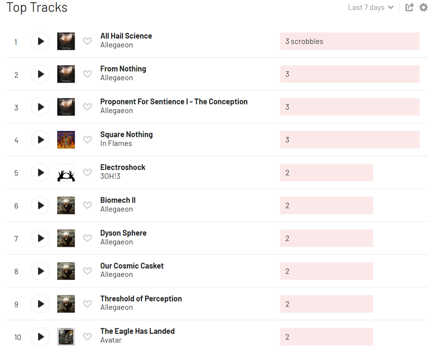Love the track Threshold of Perception

[x=88, y=304]
